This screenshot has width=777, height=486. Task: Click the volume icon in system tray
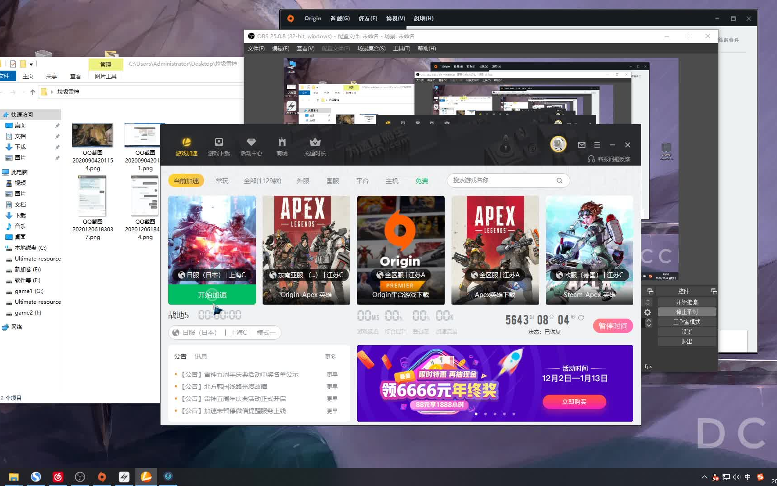(x=737, y=477)
